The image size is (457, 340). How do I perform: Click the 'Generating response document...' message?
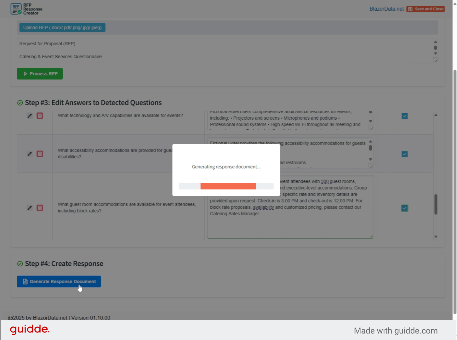[226, 167]
